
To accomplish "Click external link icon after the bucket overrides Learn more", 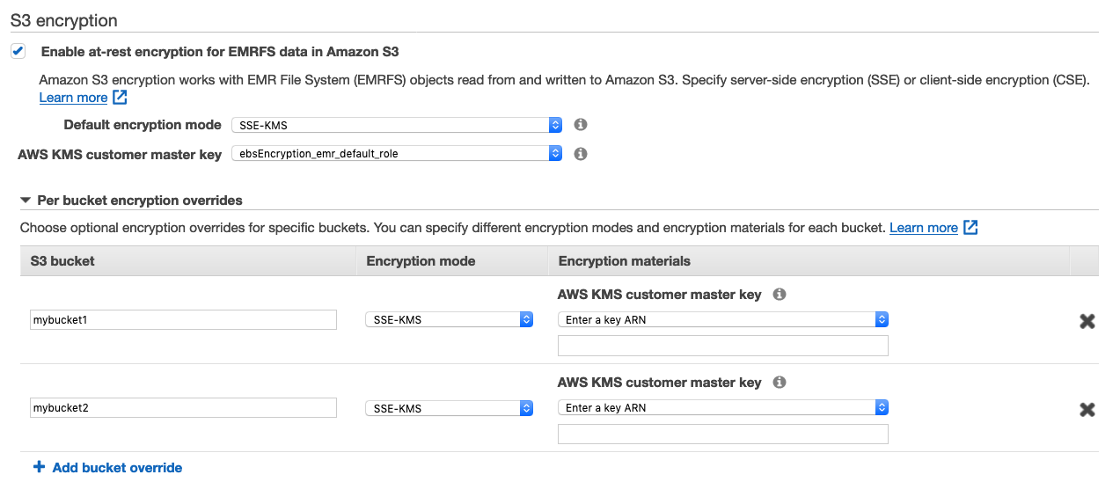I will [x=970, y=228].
